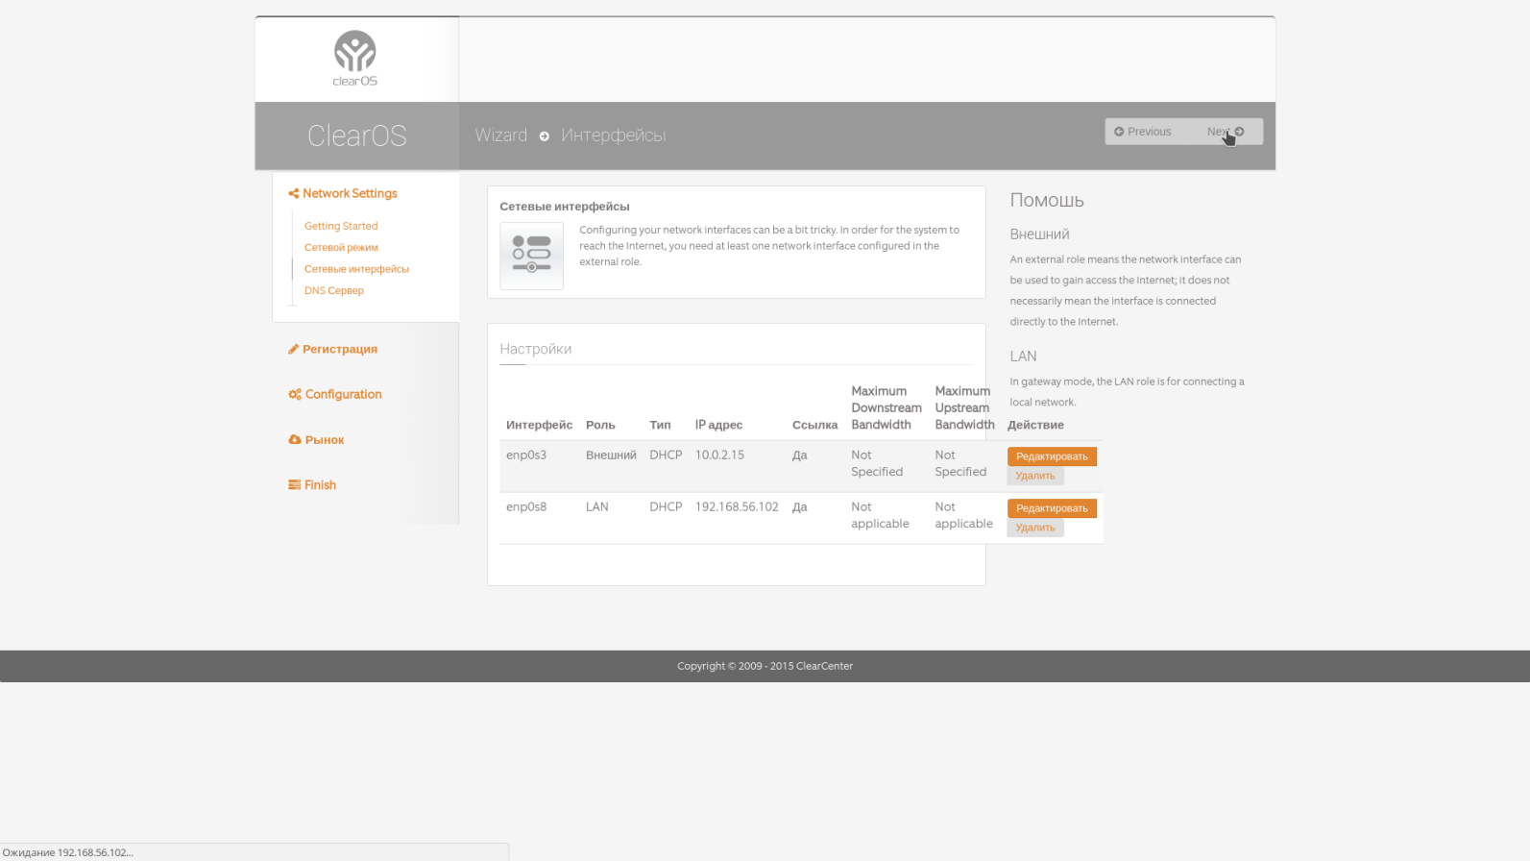Click the arrow icon between Wizard and Интерфейсы

coord(545,136)
